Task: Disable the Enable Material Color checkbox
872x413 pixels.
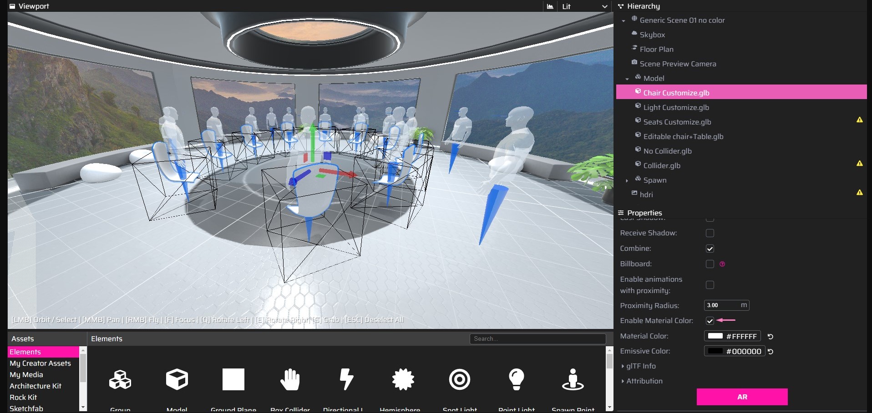Action: click(710, 321)
